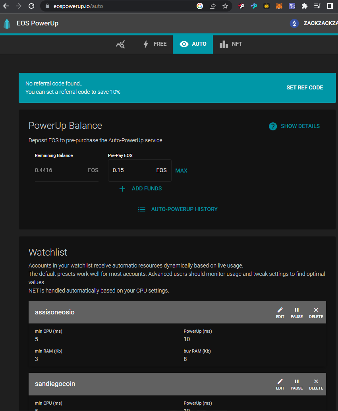Pause the assisoneosio watchlist entry
Viewport: 338px width, 411px height.
[297, 313]
